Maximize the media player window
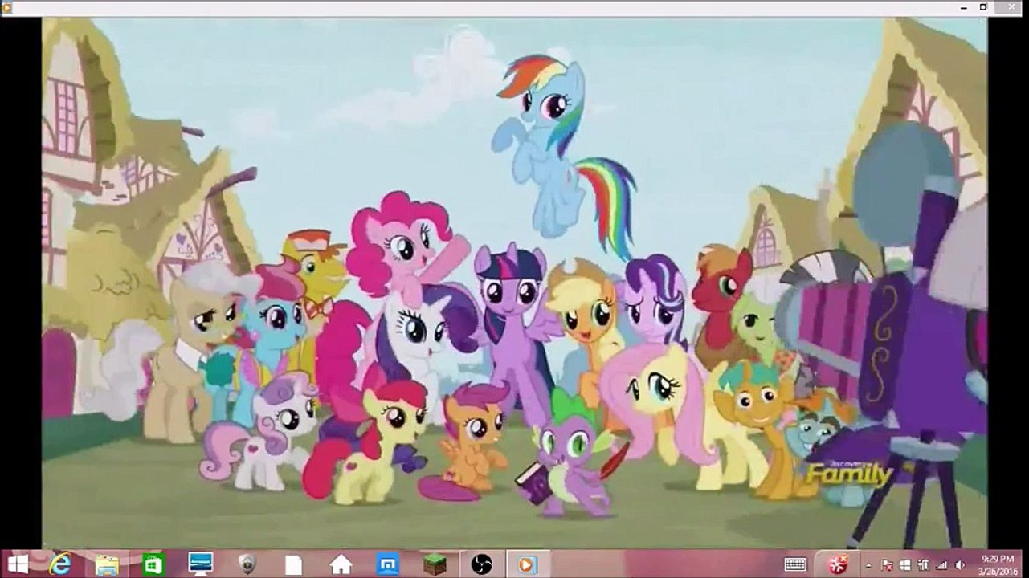1029x578 pixels. point(984,6)
